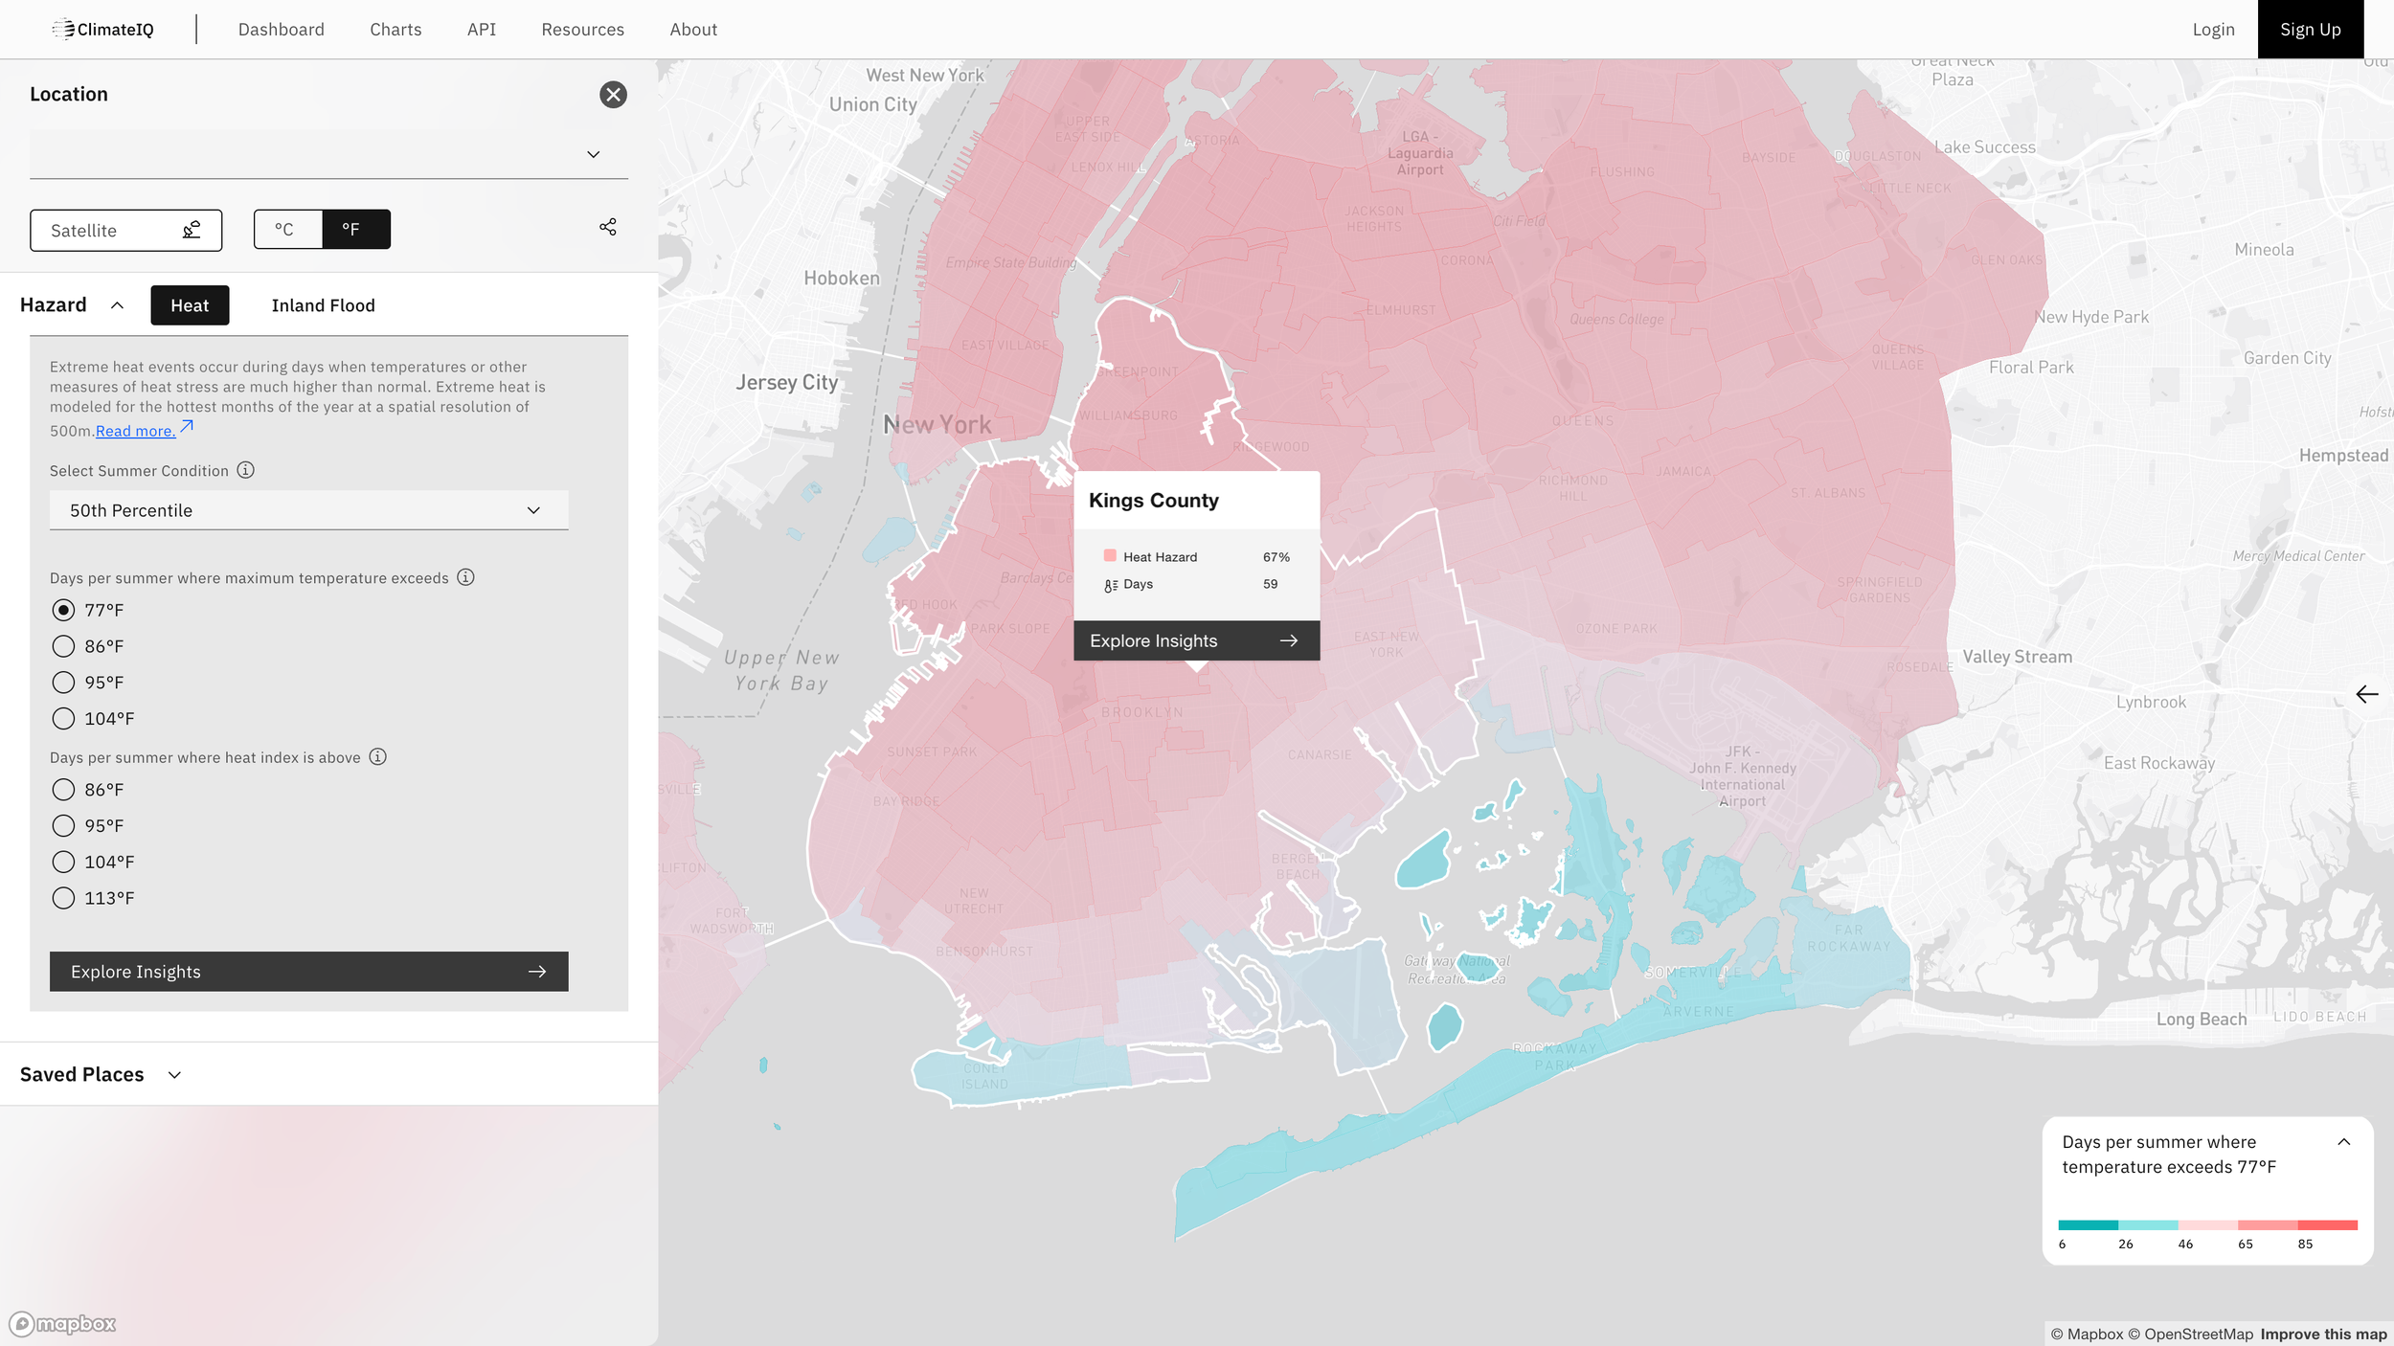Select 86°F heat index option
Image resolution: width=2394 pixels, height=1346 pixels.
pyautogui.click(x=63, y=790)
